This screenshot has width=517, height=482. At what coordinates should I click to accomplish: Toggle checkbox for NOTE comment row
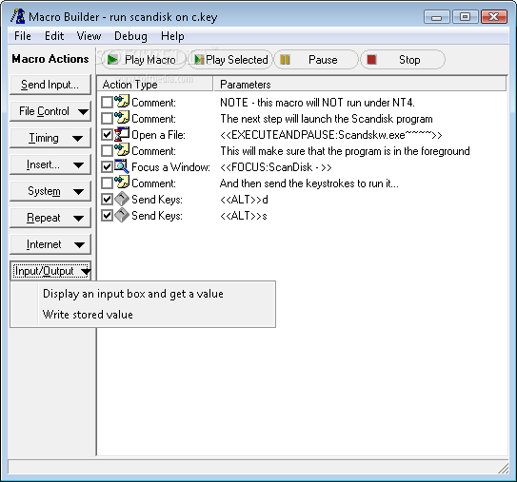[107, 102]
